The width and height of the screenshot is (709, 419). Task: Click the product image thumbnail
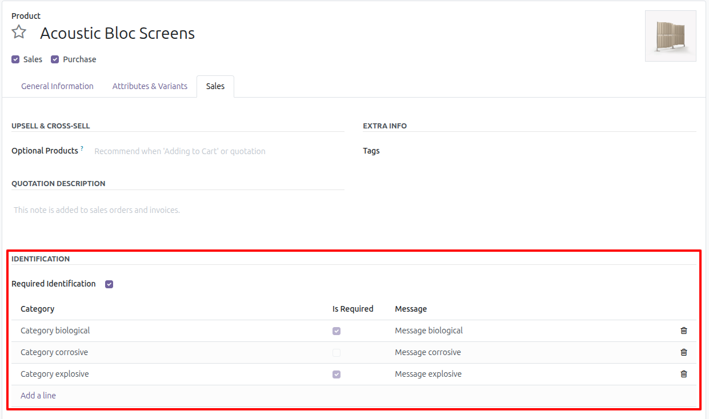pyautogui.click(x=671, y=35)
